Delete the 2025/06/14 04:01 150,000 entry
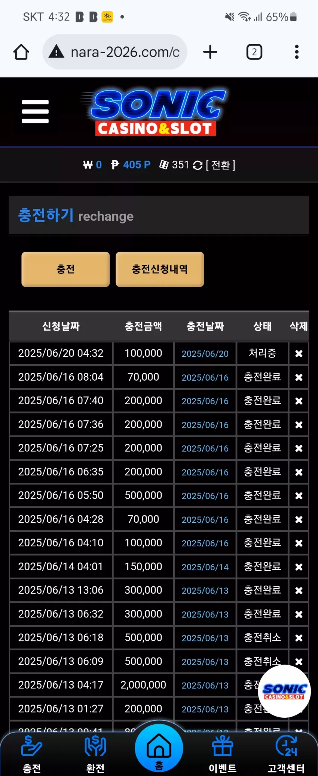This screenshot has width=318, height=776. point(299,567)
